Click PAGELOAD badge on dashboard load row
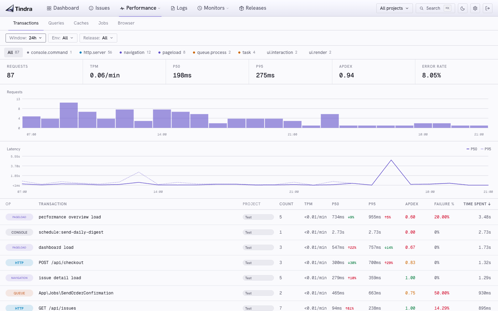 [19, 248]
